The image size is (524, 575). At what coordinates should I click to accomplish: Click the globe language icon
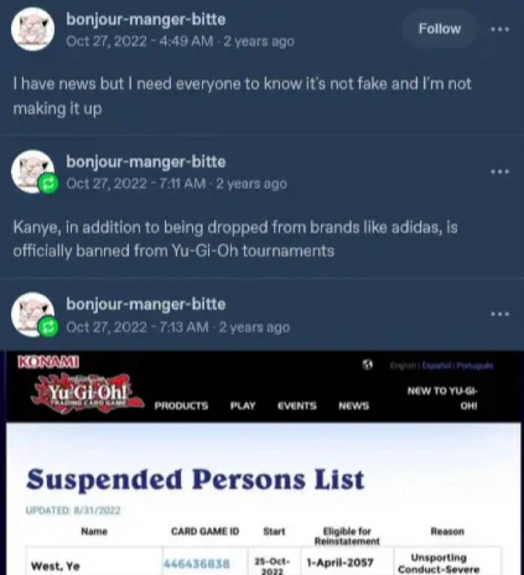click(x=367, y=364)
